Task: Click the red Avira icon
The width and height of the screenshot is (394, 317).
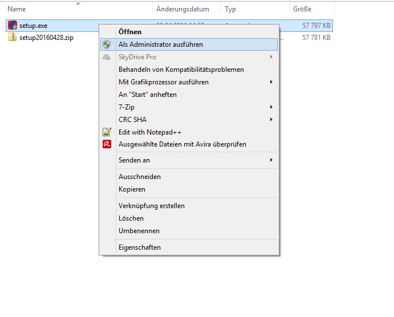Action: click(106, 145)
